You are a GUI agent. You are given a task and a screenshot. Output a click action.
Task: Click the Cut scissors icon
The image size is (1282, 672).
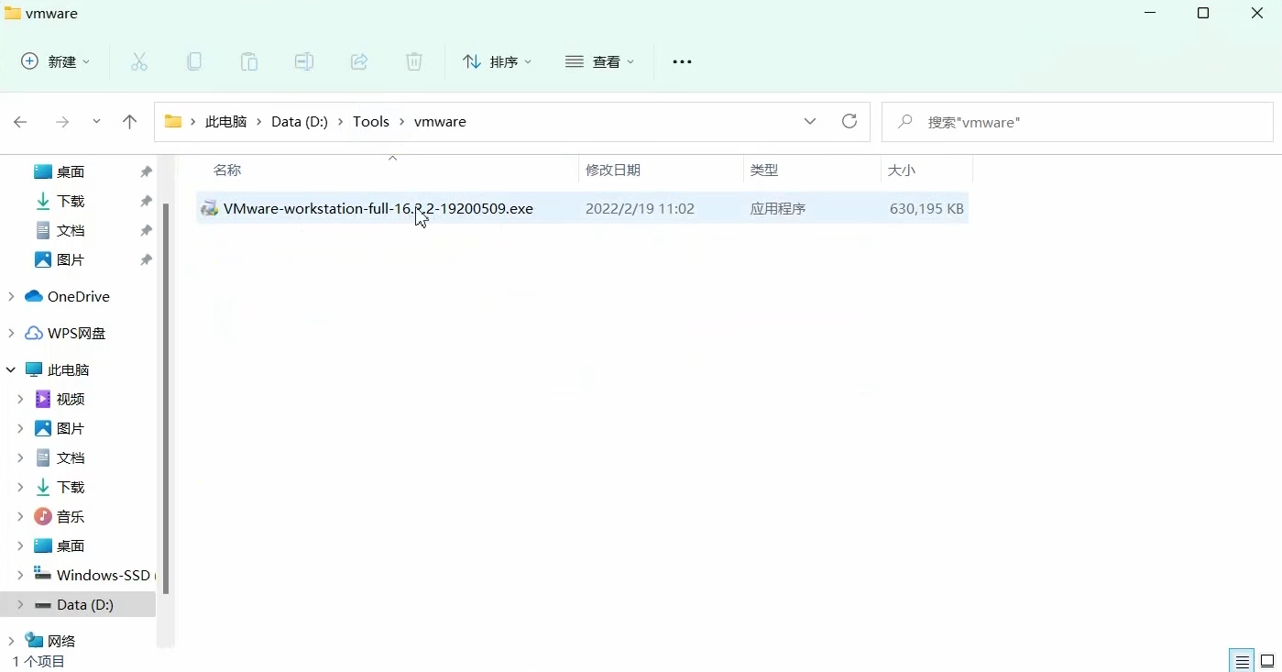139,61
